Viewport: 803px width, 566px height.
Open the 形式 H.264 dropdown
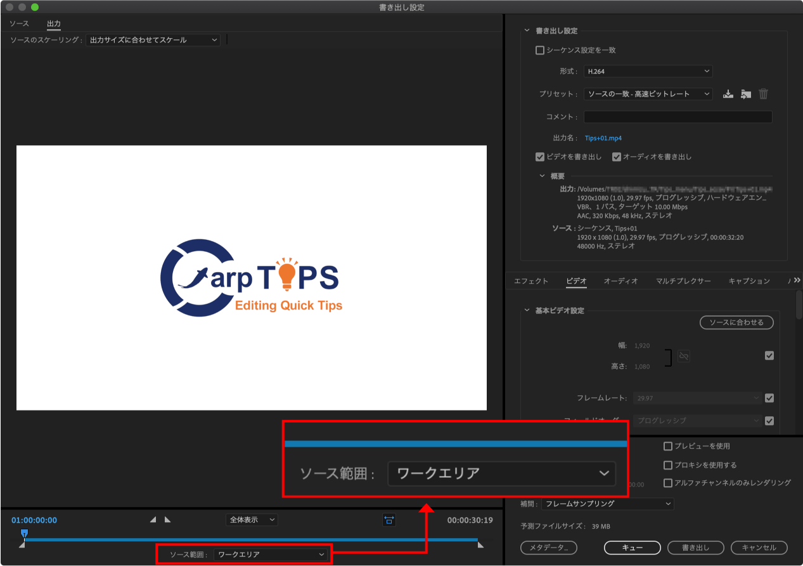point(648,72)
